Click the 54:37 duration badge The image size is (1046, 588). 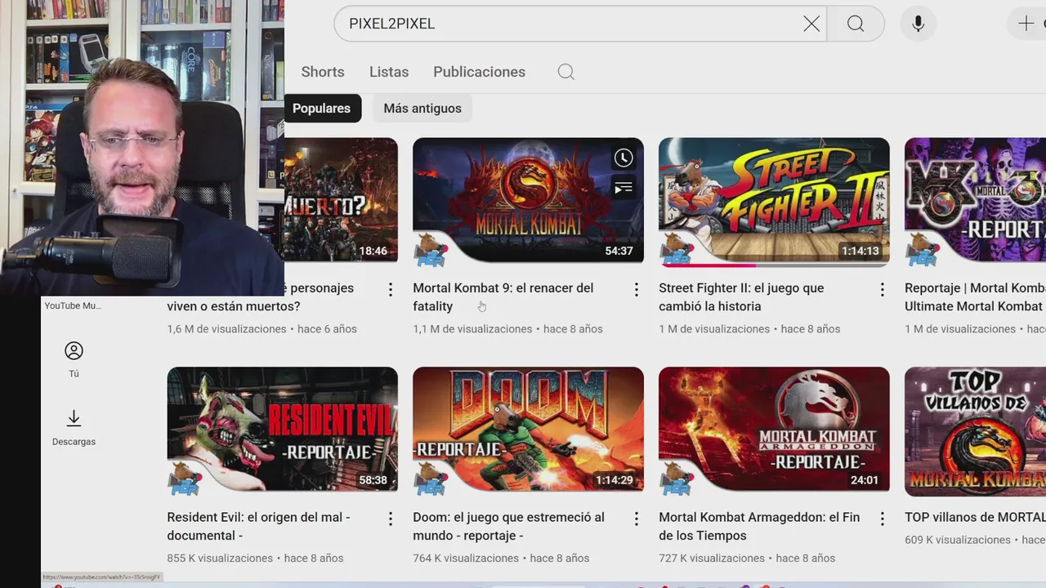(x=619, y=251)
